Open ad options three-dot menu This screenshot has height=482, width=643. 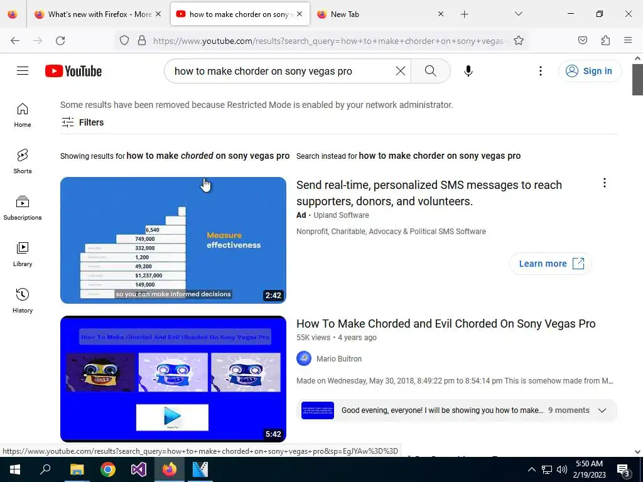click(604, 183)
